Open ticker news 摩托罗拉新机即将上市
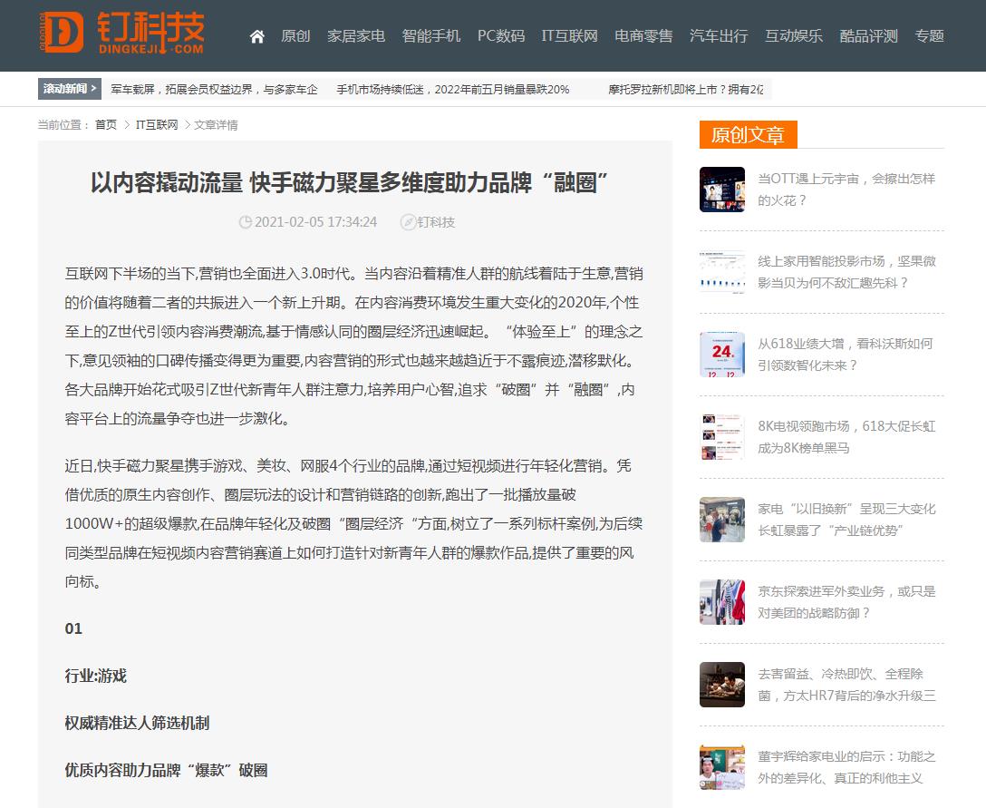Screen dimensions: 986x808 686,90
